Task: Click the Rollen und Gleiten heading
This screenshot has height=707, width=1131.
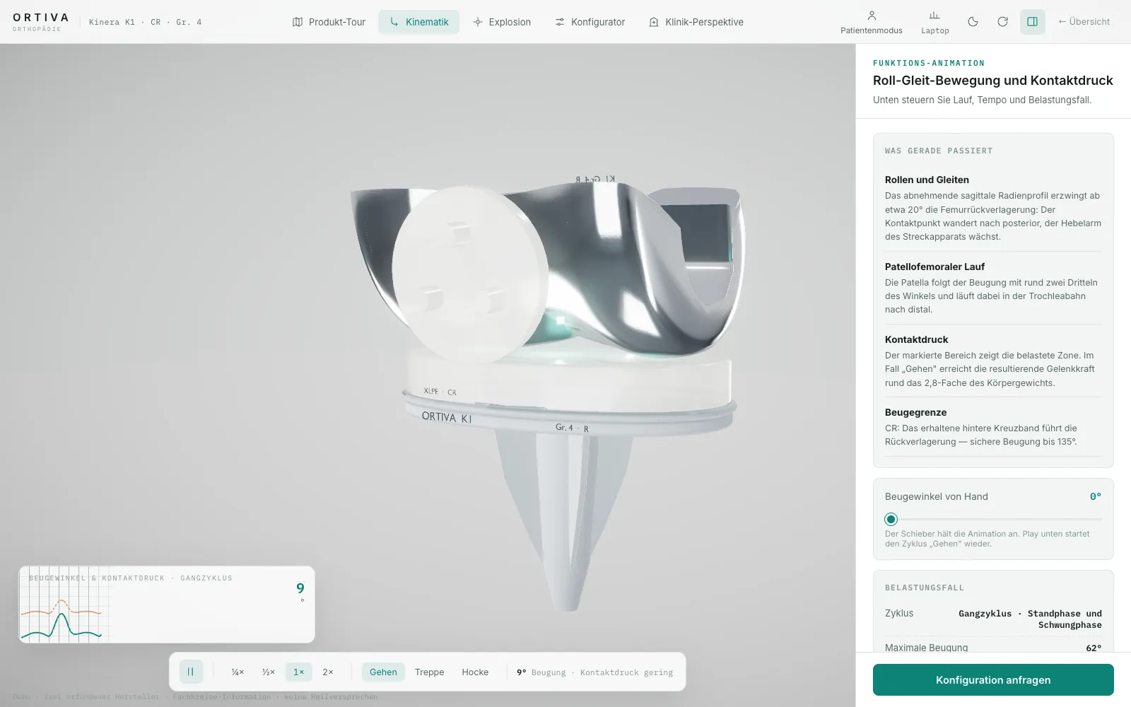Action: click(927, 180)
